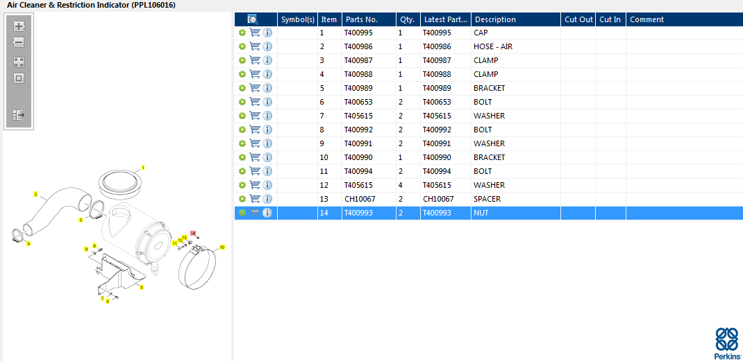Screen dimensions: 743x361
Task: Sort by Description column header
Action: tap(516, 19)
